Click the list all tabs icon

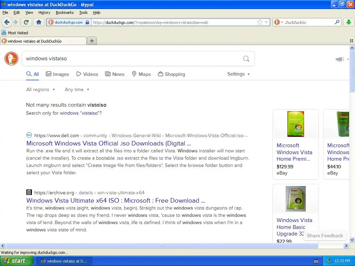coord(352,41)
